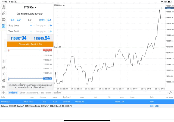Open the quotes up-down arrows icon
The width and height of the screenshot is (174, 122).
[4, 13]
